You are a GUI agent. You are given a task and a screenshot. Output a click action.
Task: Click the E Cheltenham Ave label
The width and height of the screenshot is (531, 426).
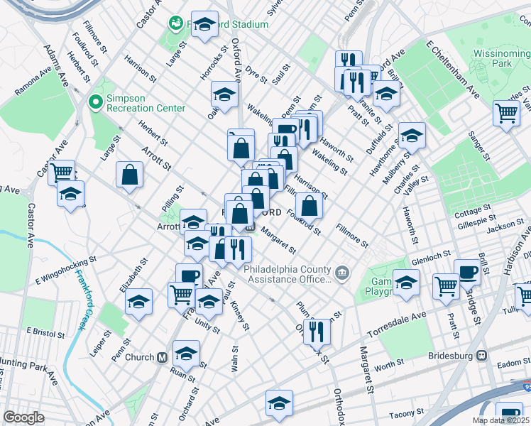pos(453,70)
